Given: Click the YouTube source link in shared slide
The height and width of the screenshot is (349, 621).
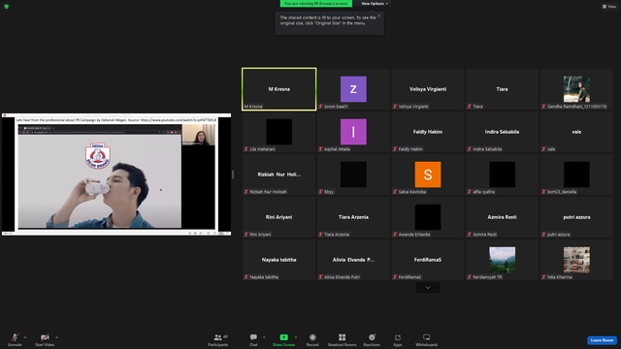Looking at the screenshot, I should click(179, 120).
